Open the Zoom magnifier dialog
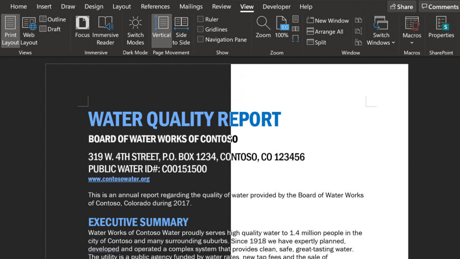This screenshot has width=460, height=259. click(x=263, y=23)
